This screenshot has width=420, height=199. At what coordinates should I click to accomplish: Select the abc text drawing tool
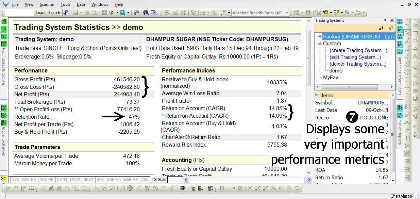[x=415, y=25]
